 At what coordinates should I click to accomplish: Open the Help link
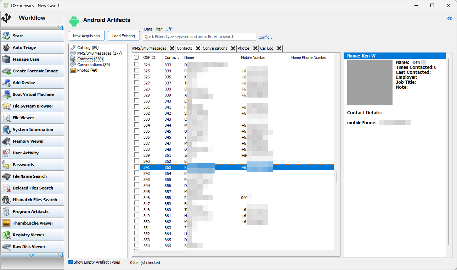tap(448, 18)
